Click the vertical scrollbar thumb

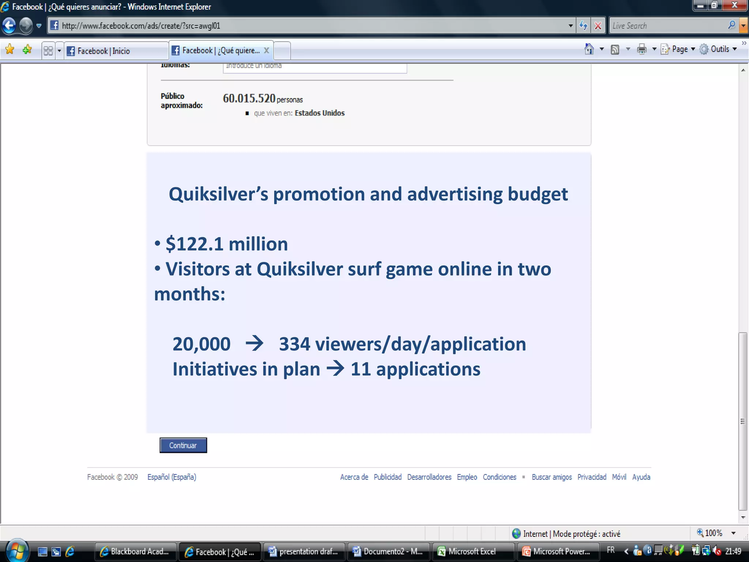coord(743,421)
